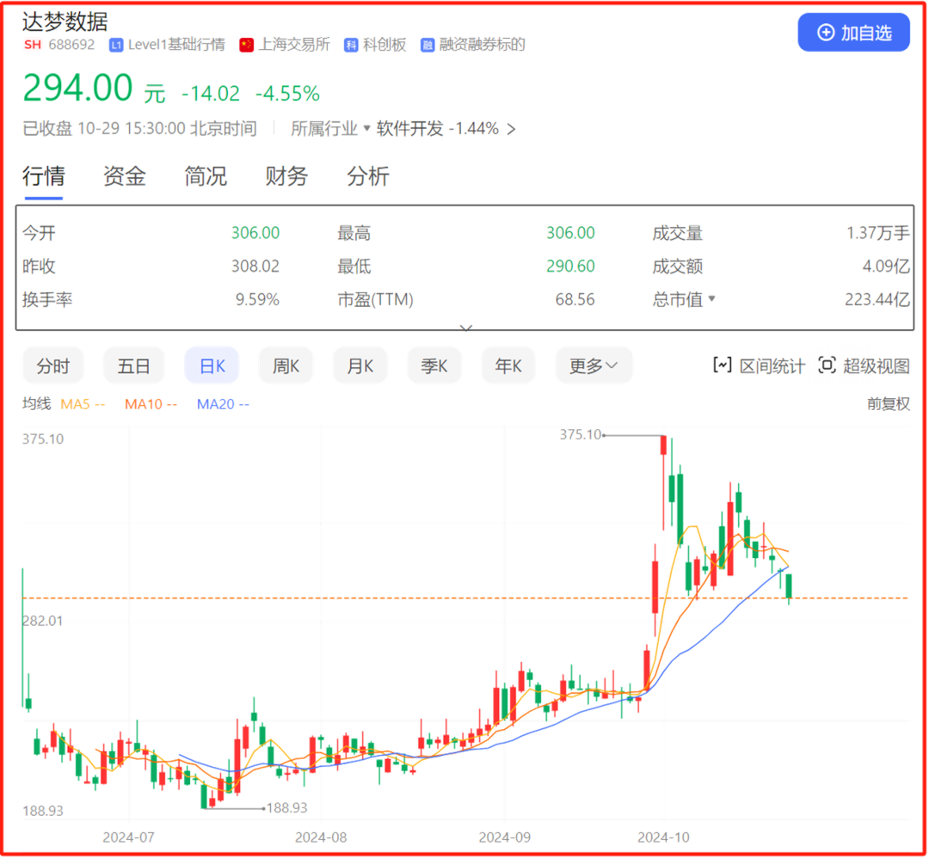The width and height of the screenshot is (929, 858).
Task: Click the 2024-07 date axis label
Action: point(128,838)
